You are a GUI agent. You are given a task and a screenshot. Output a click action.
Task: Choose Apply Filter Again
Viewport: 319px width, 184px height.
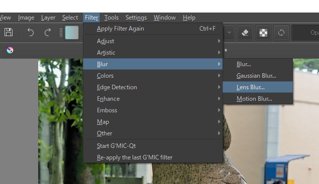[153, 29]
